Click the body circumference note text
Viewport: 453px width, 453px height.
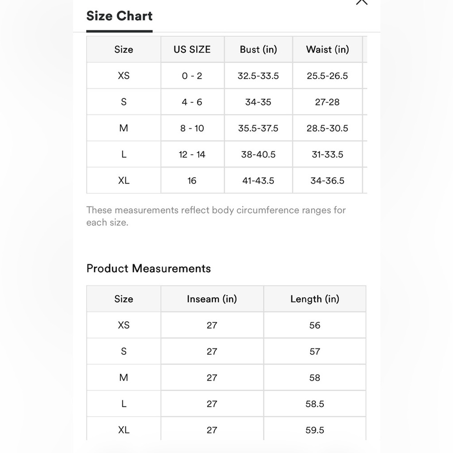tap(216, 216)
